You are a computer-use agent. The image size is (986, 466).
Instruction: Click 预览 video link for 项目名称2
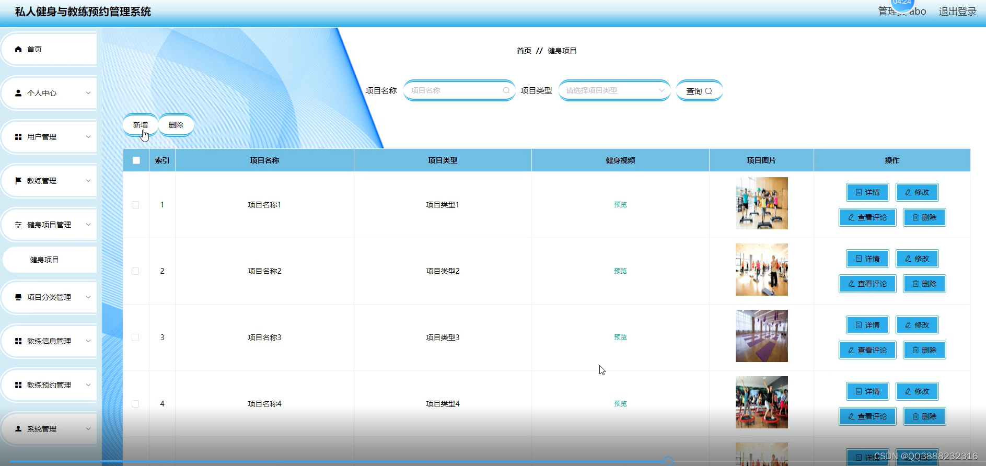(620, 271)
